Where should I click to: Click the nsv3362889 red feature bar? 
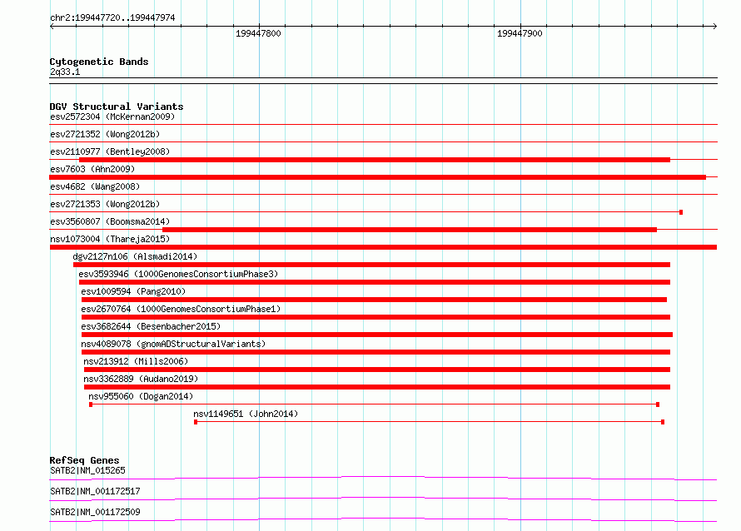click(376, 387)
